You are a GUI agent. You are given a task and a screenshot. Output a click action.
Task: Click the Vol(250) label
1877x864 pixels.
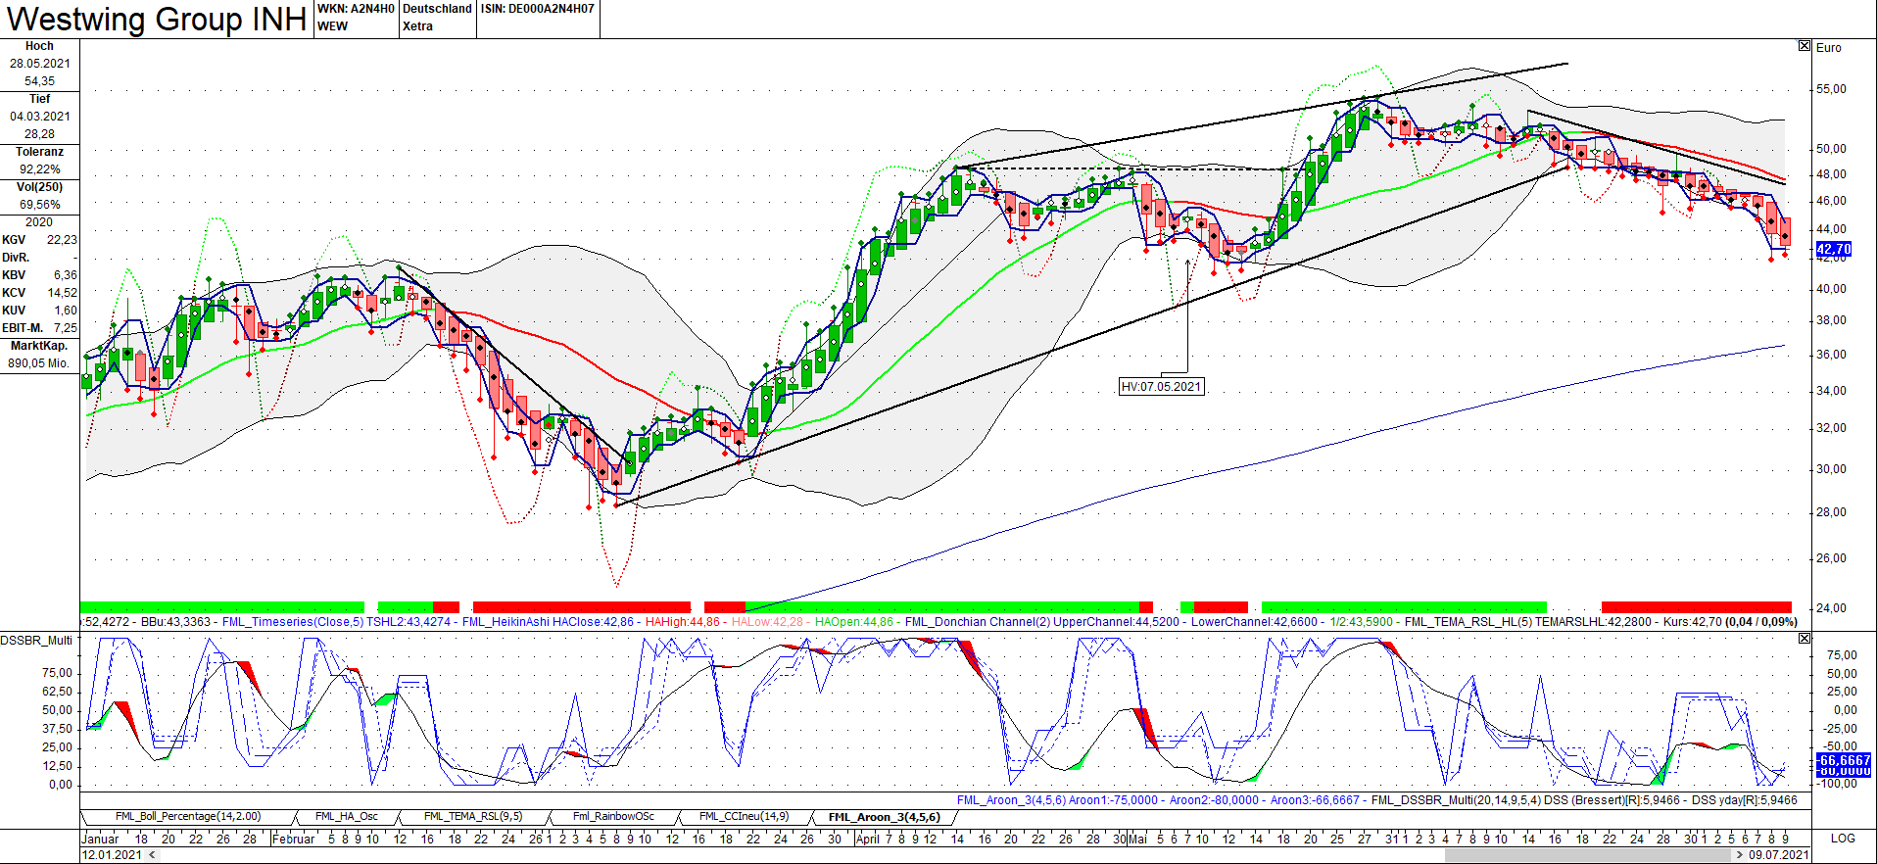click(39, 187)
